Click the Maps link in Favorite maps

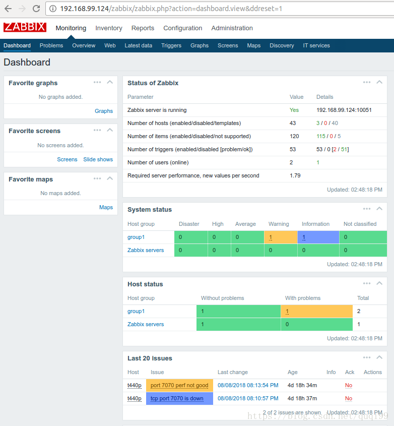click(106, 207)
